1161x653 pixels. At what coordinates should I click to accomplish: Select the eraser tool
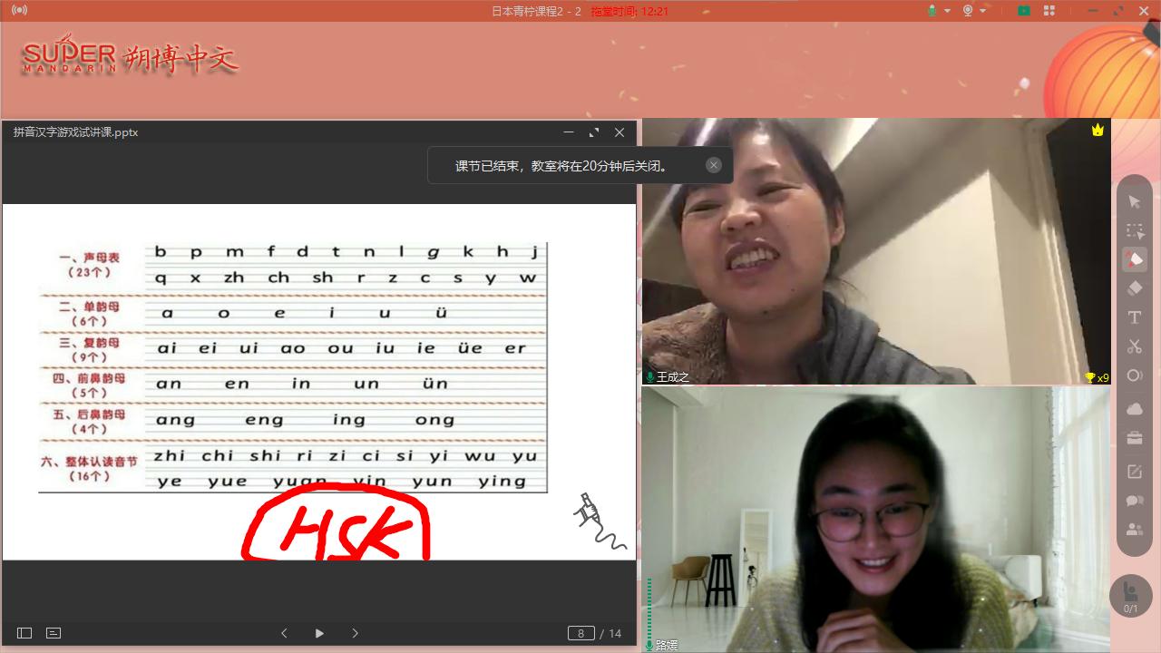[1134, 288]
